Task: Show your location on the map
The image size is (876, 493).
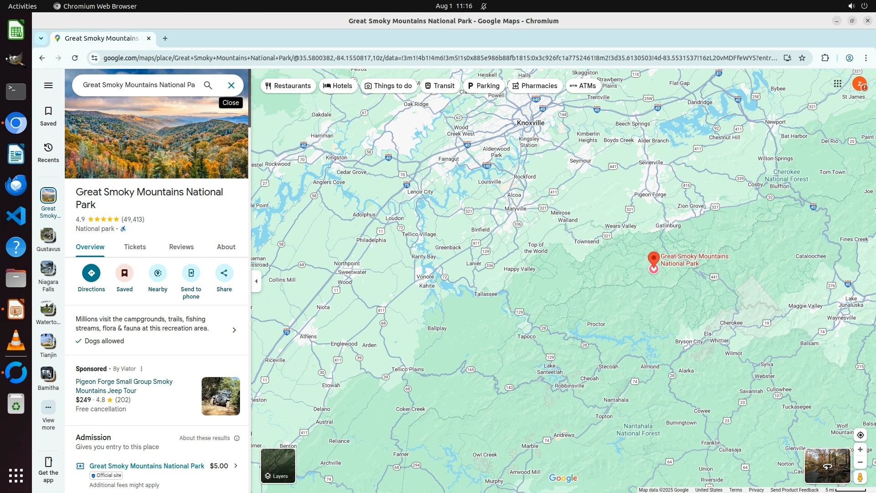Action: 860,435
